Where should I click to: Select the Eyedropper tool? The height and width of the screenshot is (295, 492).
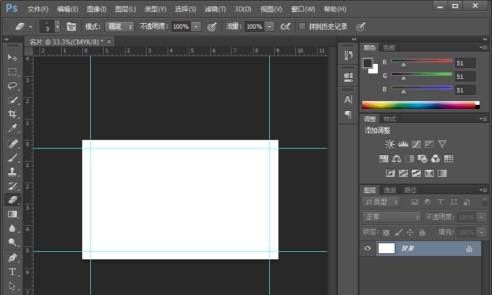(x=12, y=128)
